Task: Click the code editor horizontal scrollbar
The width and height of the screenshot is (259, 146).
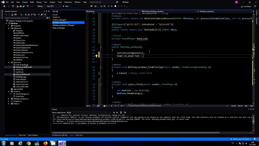Action: (178, 106)
